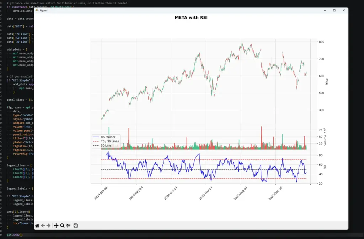Click the "2025-Dec-30" date axis label

275,193
